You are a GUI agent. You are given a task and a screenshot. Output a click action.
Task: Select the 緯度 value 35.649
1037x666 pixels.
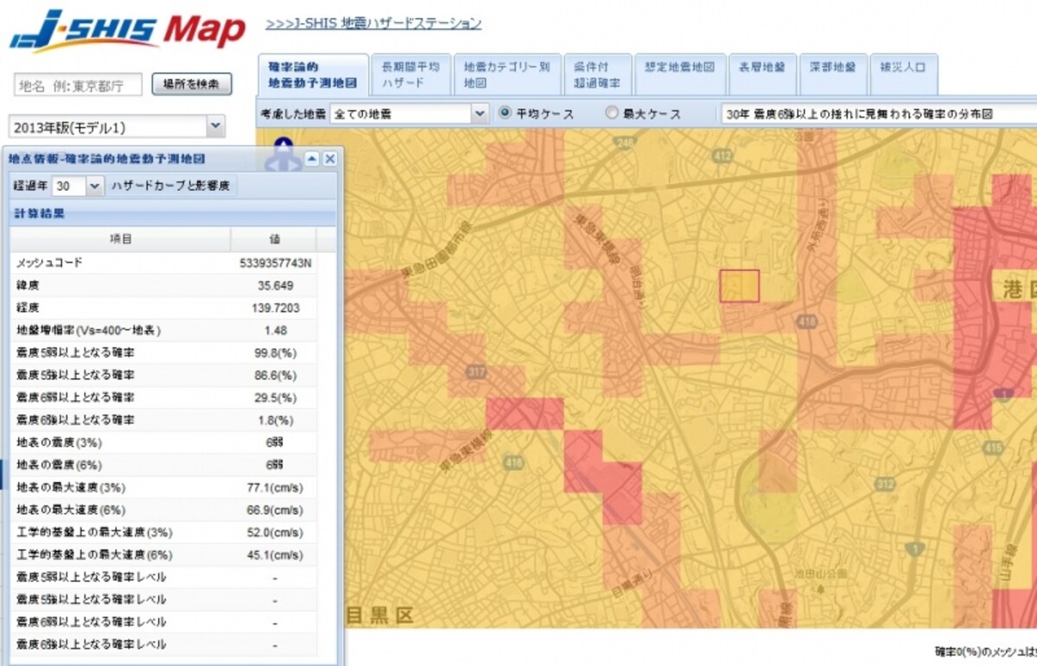[x=276, y=285]
